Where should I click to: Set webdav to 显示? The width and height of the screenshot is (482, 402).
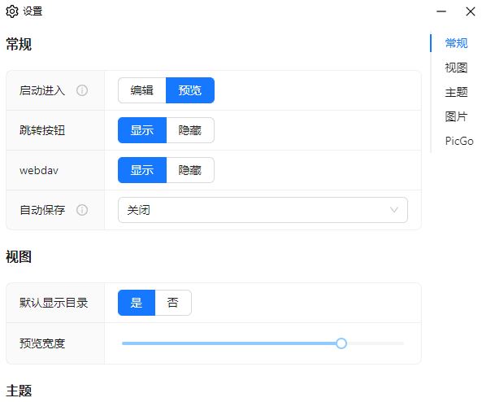coord(142,170)
